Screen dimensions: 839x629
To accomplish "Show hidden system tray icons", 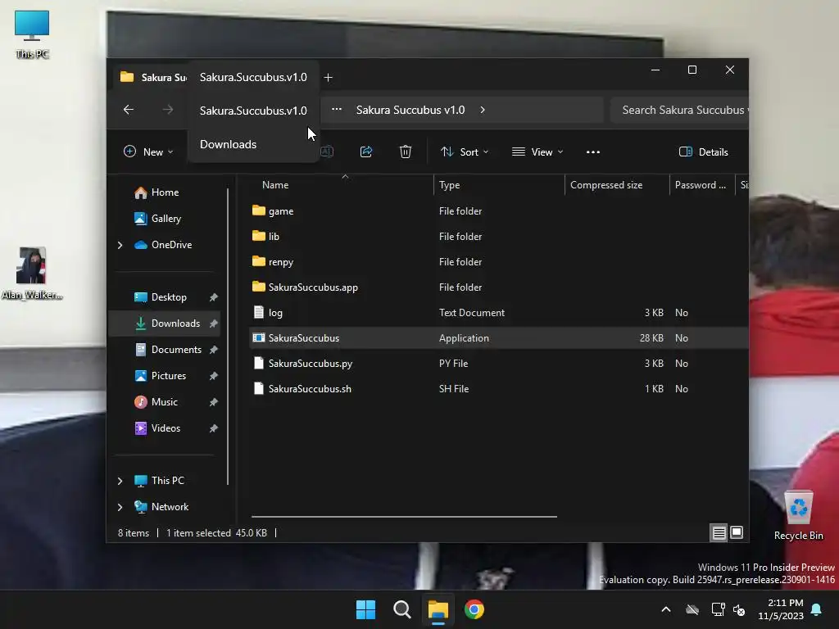I will (666, 609).
